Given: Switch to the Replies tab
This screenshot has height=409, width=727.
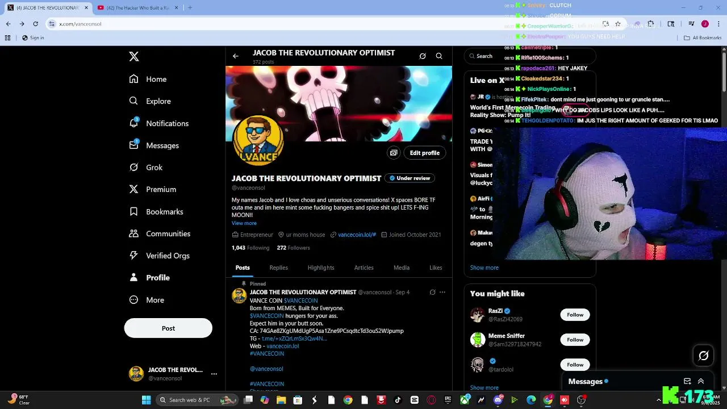Looking at the screenshot, I should tap(279, 268).
